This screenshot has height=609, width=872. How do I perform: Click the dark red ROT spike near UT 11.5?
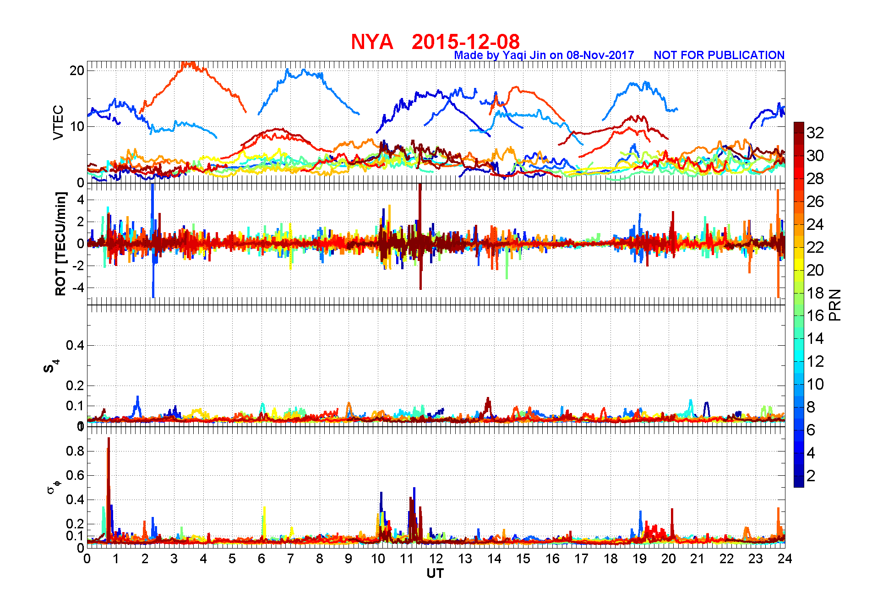pyautogui.click(x=420, y=236)
